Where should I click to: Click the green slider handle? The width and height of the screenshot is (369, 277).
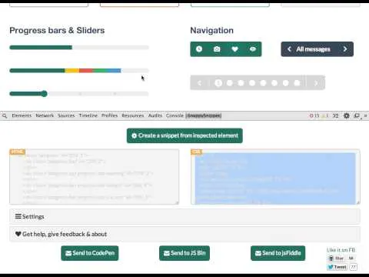44,94
